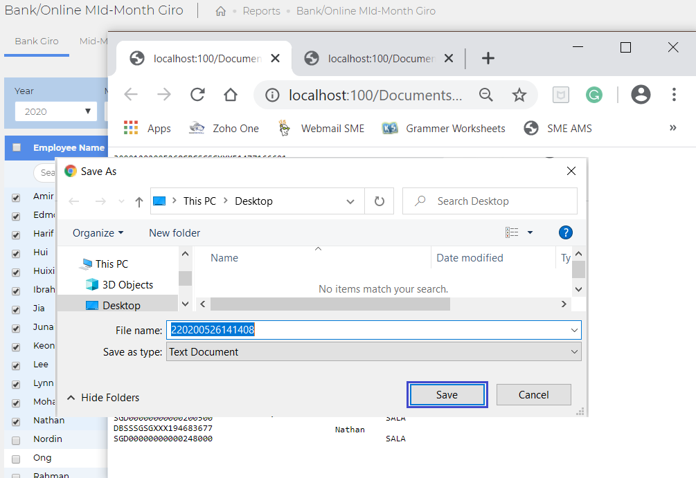Click Save in the dialog
This screenshot has width=696, height=478.
click(x=447, y=394)
